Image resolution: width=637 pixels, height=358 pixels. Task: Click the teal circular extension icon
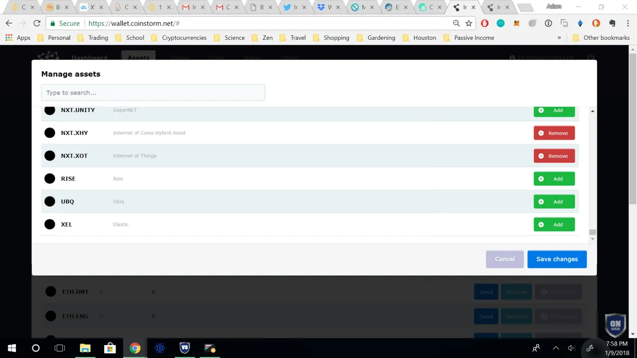point(501,23)
